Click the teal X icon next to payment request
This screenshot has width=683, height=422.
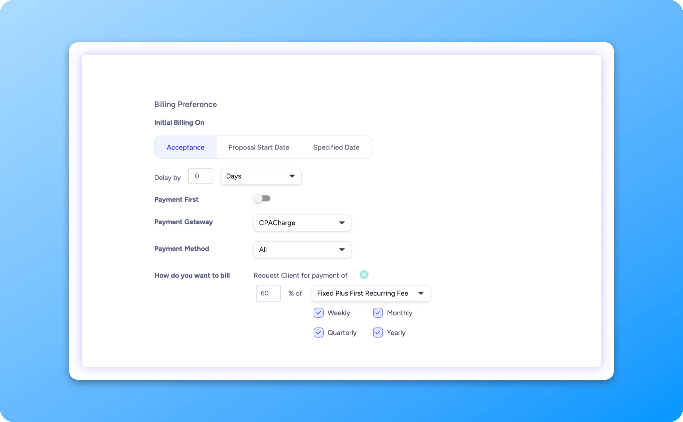click(x=364, y=275)
